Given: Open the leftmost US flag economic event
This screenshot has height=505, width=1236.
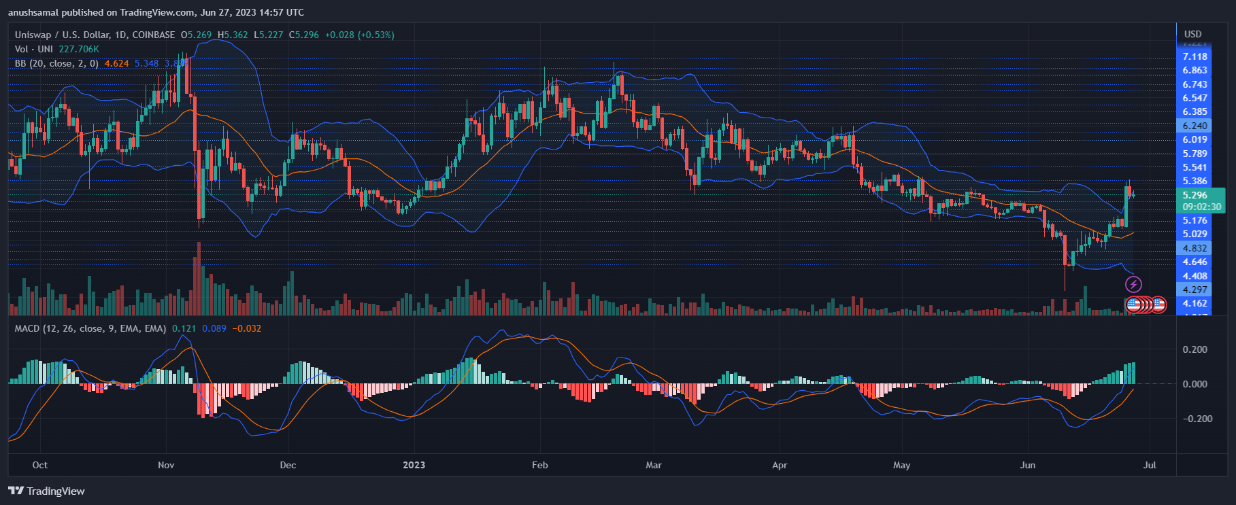Looking at the screenshot, I should tap(1133, 304).
